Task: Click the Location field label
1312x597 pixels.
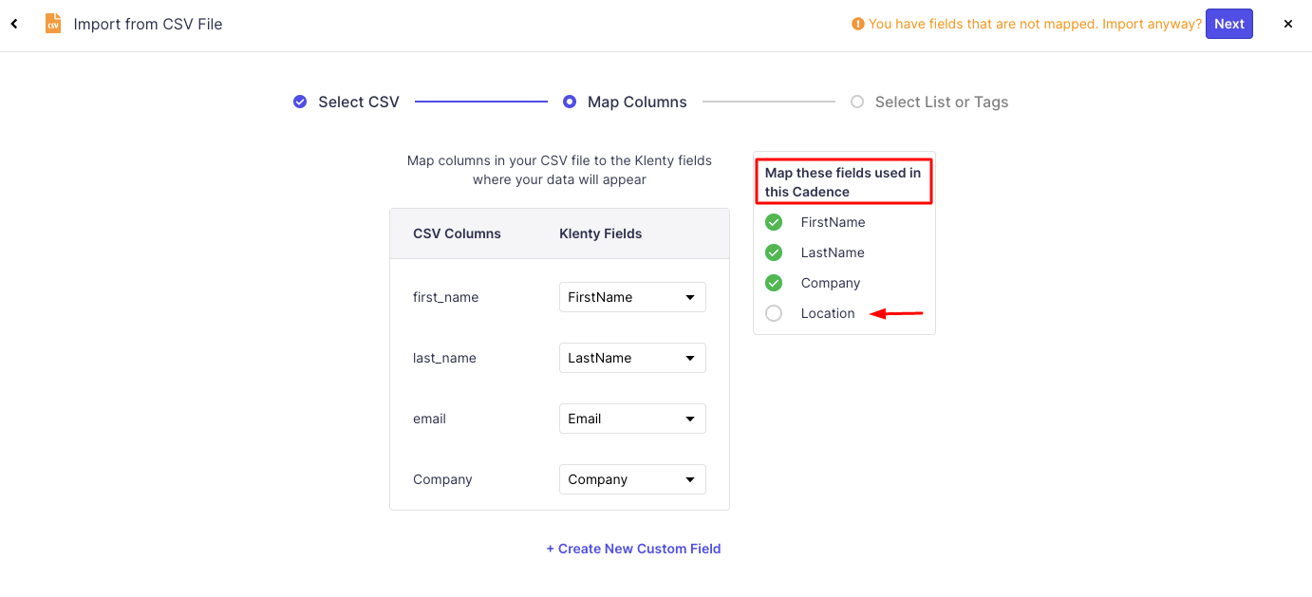Action: pos(828,313)
